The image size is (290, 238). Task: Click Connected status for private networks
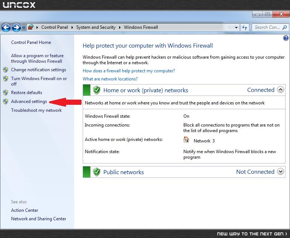(x=261, y=90)
